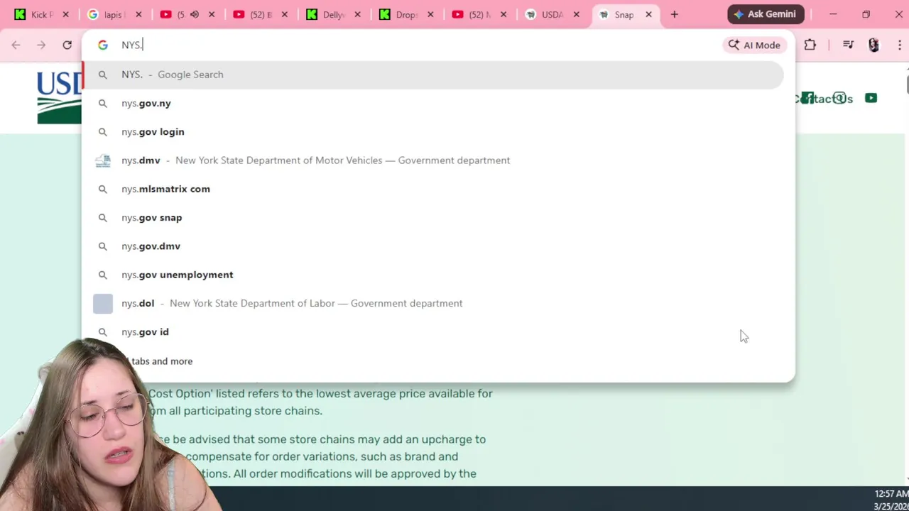Open the media controls icon
Viewport: 909px width, 511px height.
[x=848, y=45]
